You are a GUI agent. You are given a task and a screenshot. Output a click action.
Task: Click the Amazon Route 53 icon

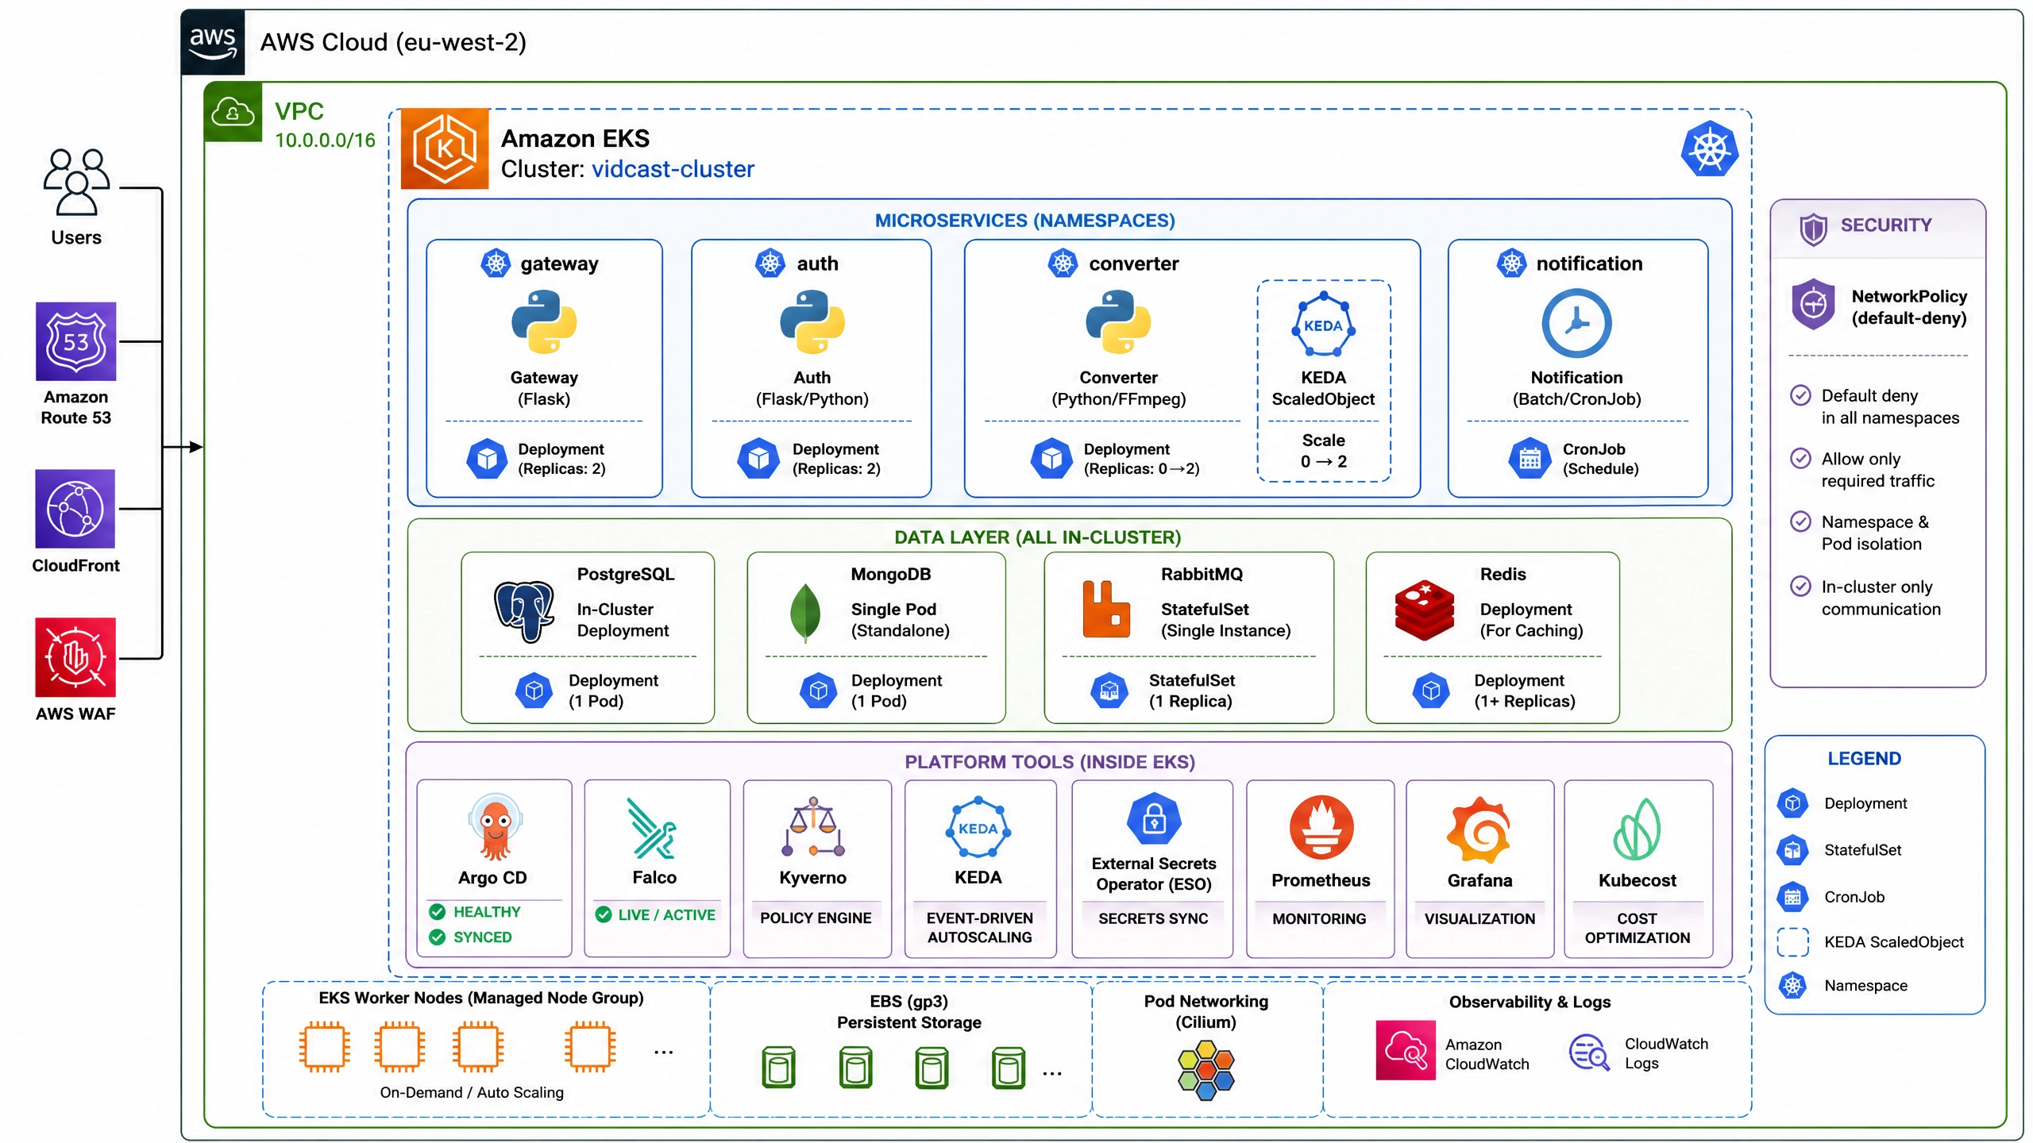click(x=76, y=341)
